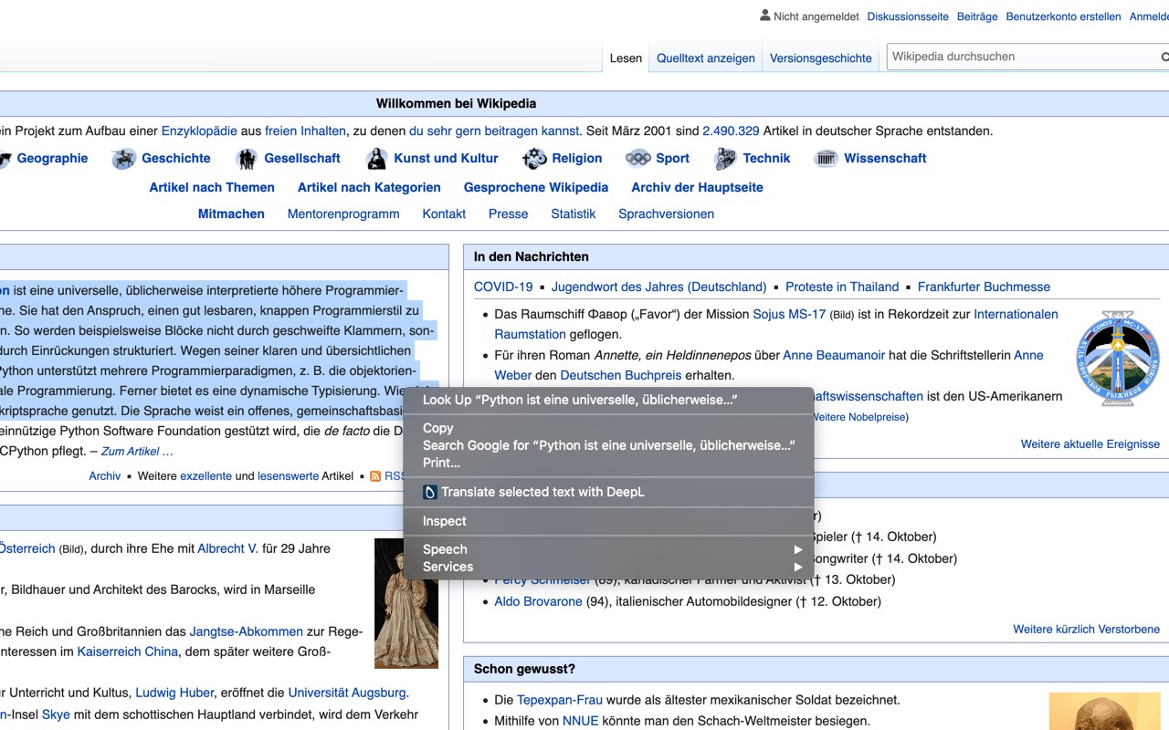1169x730 pixels.
Task: Select the Kunst und Kultur icon
Action: coord(376,159)
